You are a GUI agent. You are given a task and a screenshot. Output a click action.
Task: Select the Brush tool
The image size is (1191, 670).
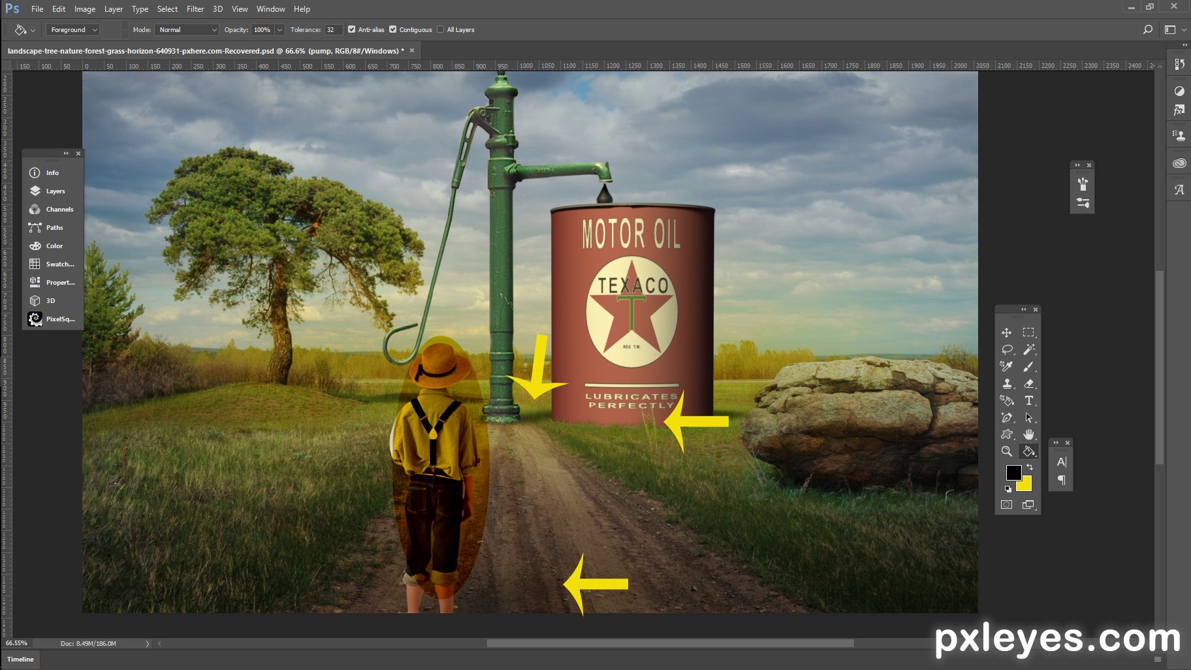[1028, 366]
